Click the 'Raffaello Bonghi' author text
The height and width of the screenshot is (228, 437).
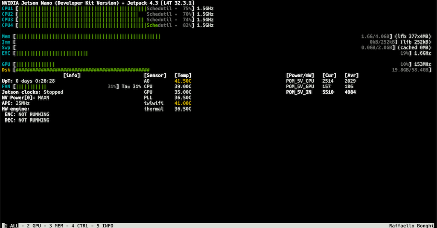tap(411, 225)
